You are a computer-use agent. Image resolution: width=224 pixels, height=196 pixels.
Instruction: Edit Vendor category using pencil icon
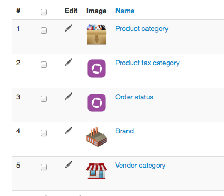click(69, 165)
